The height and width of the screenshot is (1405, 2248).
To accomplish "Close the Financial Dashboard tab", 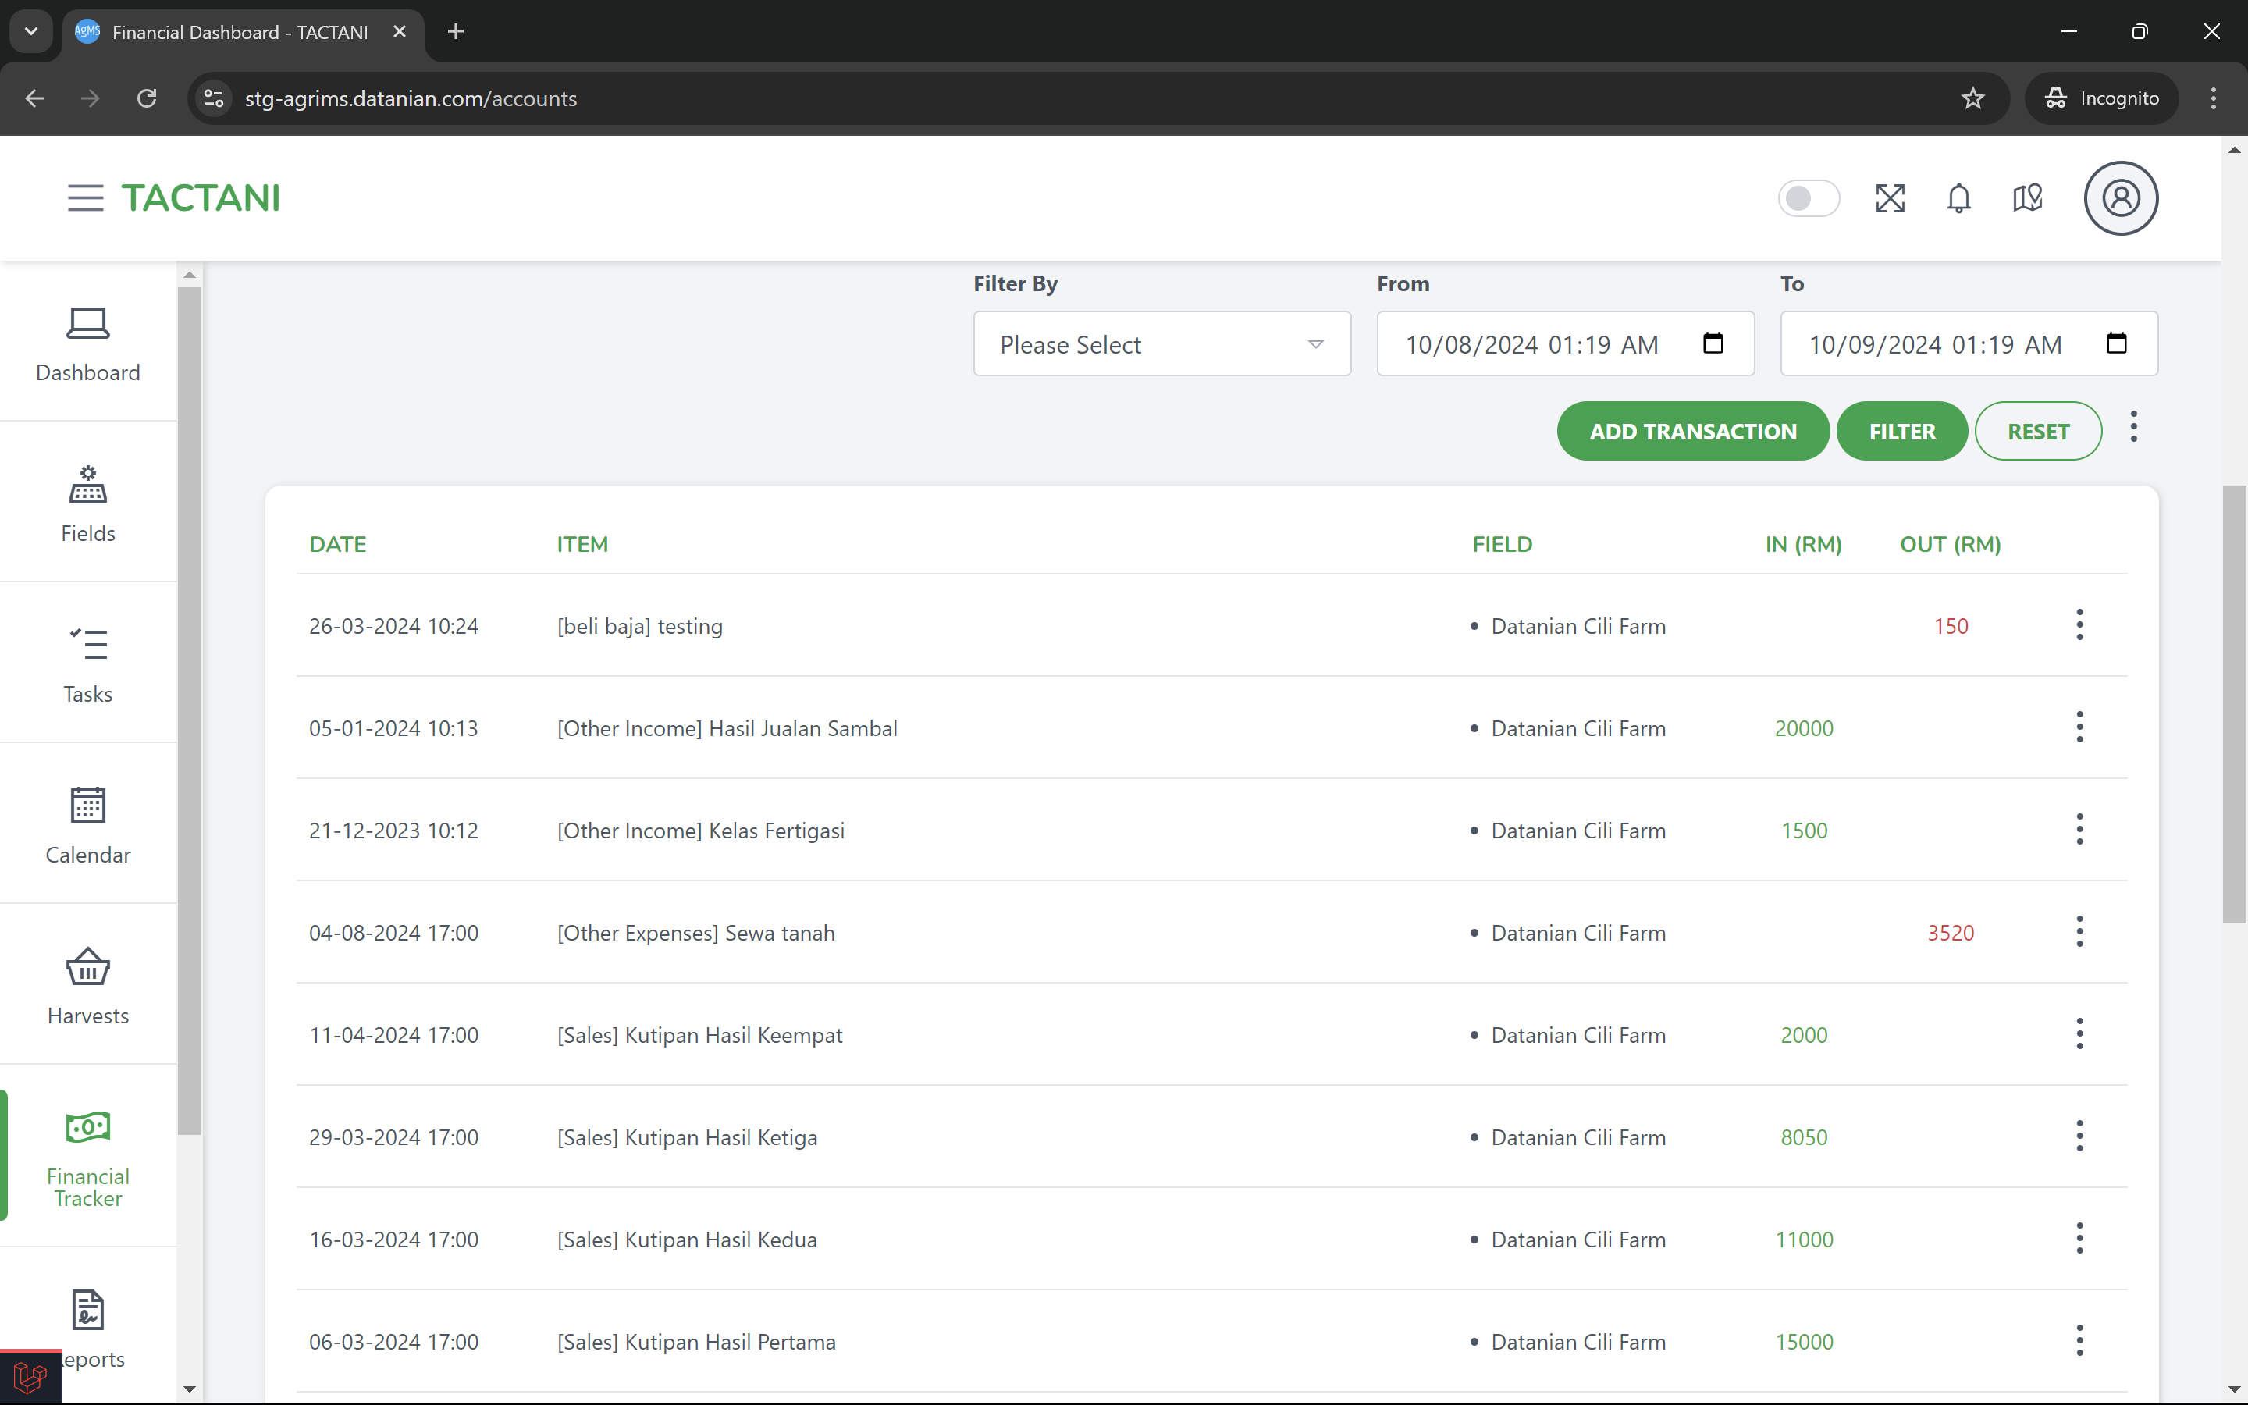I will pyautogui.click(x=400, y=31).
